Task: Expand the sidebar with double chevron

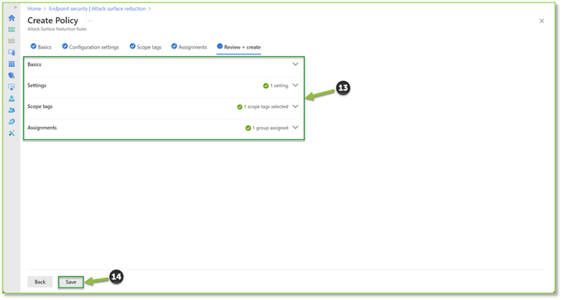Action: (x=15, y=7)
